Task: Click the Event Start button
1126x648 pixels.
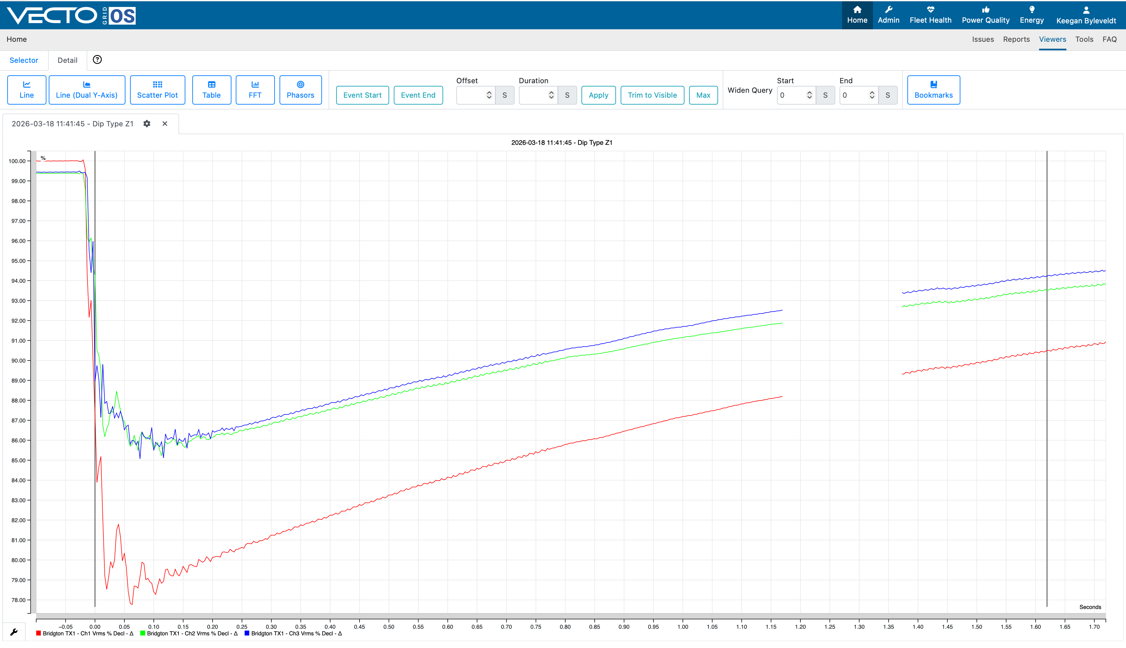Action: coord(362,95)
